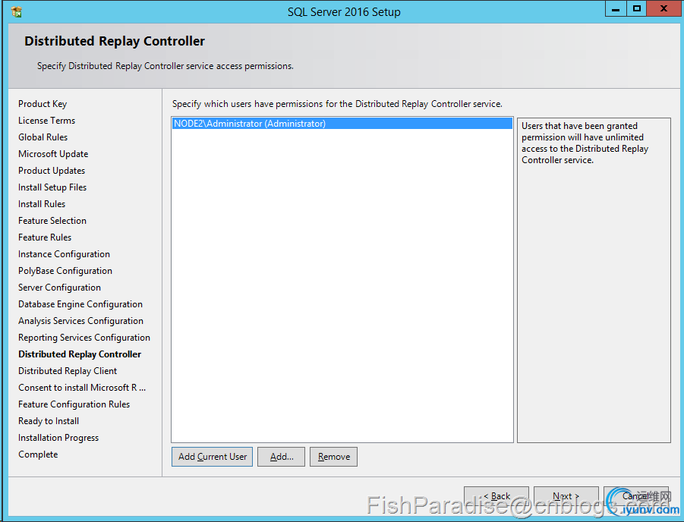The width and height of the screenshot is (684, 522).
Task: Select Complete step in sidebar
Action: click(x=38, y=454)
